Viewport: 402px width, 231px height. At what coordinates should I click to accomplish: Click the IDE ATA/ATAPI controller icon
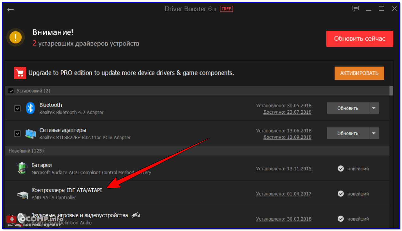[22, 194]
